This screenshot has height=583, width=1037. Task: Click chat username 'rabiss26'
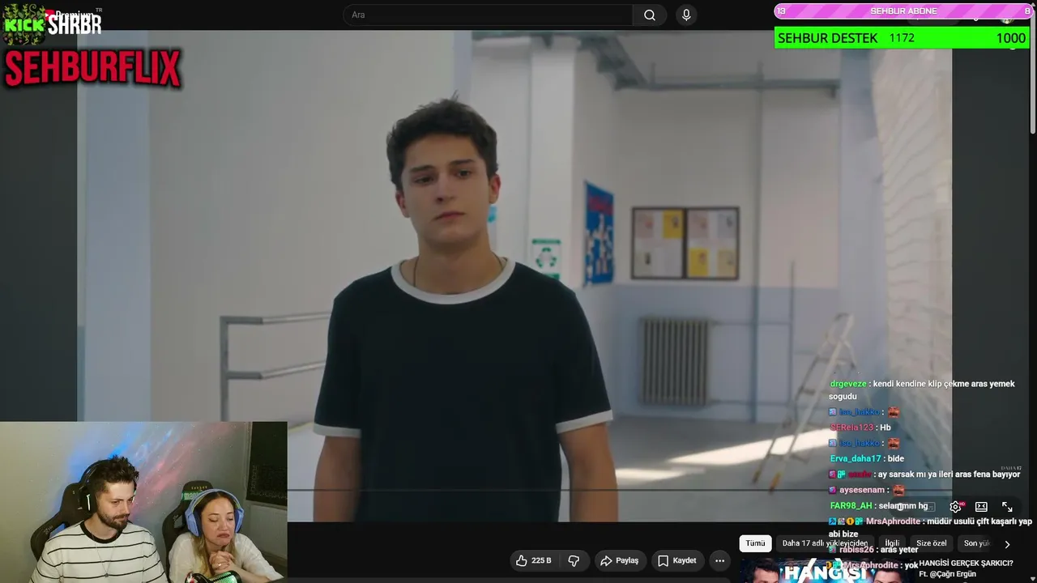pyautogui.click(x=857, y=550)
